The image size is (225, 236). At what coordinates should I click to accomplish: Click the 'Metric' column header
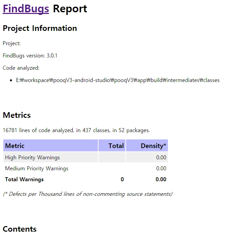click(x=50, y=145)
